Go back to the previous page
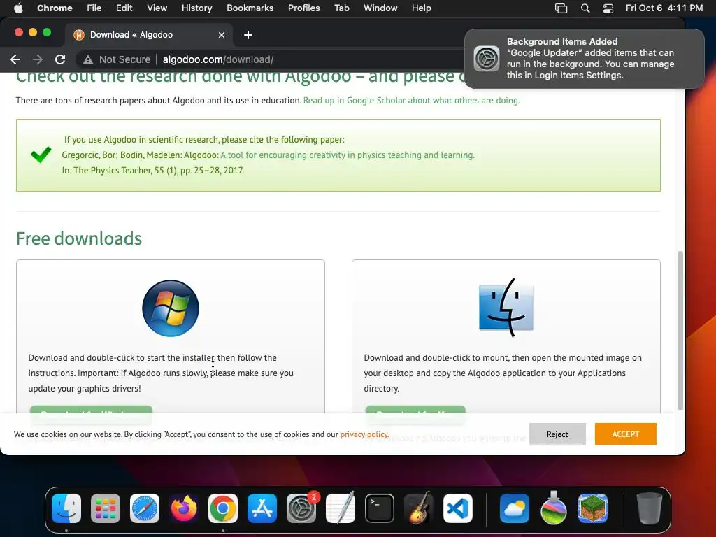716x537 pixels. (x=15, y=59)
